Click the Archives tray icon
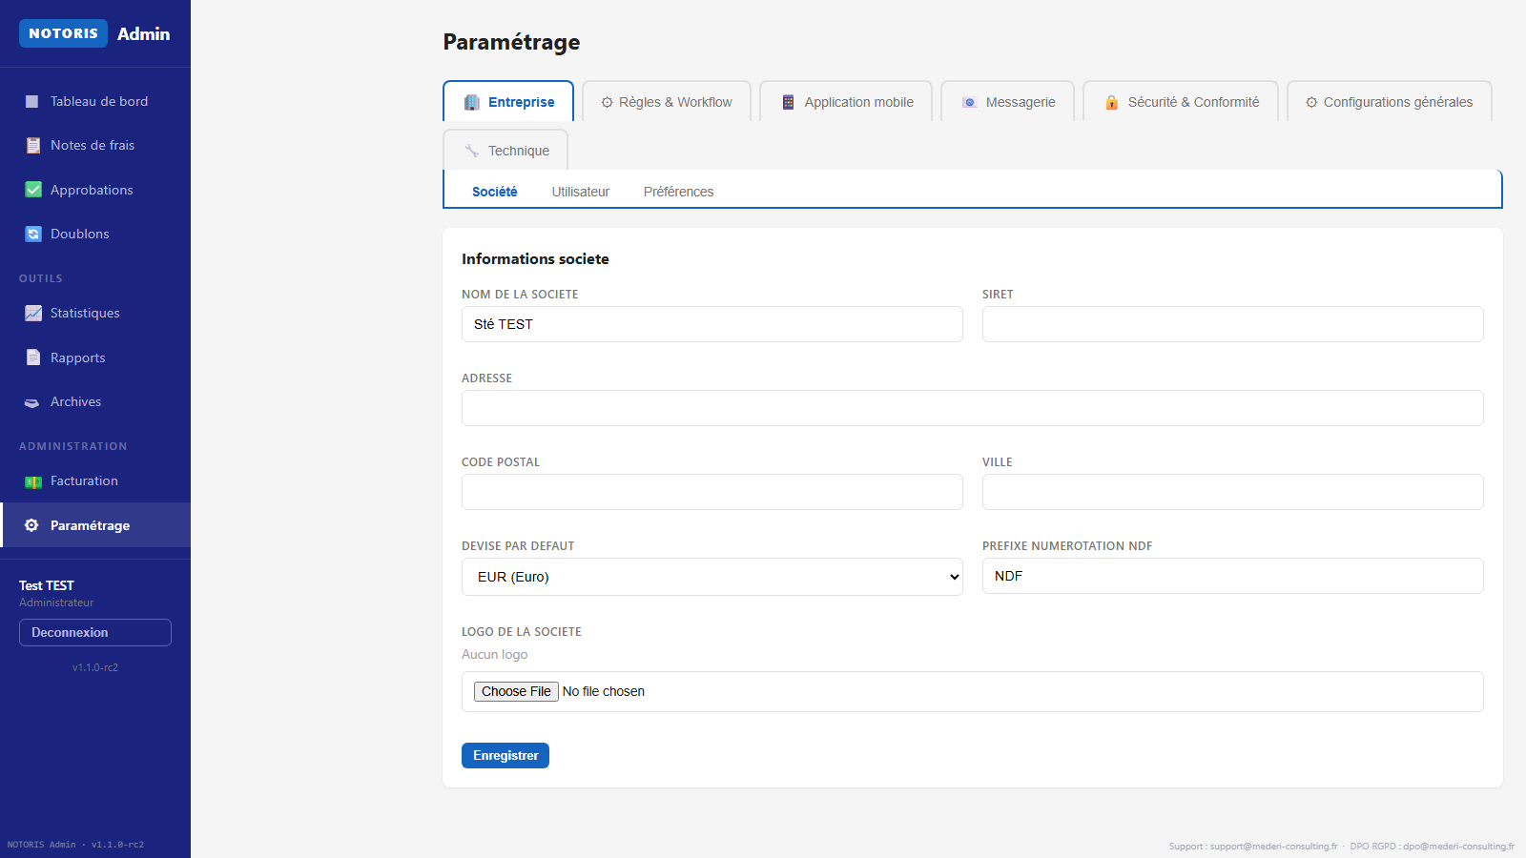 32,402
